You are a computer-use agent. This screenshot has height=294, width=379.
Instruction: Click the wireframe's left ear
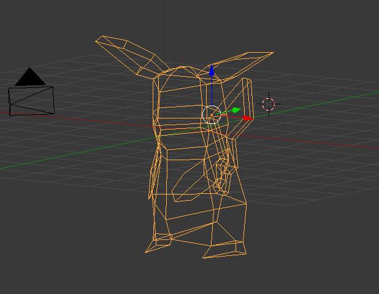(x=132, y=56)
